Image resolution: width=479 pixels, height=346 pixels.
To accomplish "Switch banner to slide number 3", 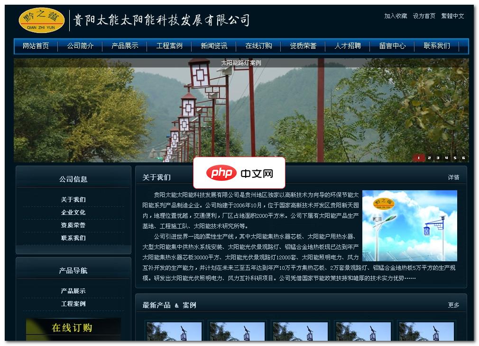I will point(438,158).
